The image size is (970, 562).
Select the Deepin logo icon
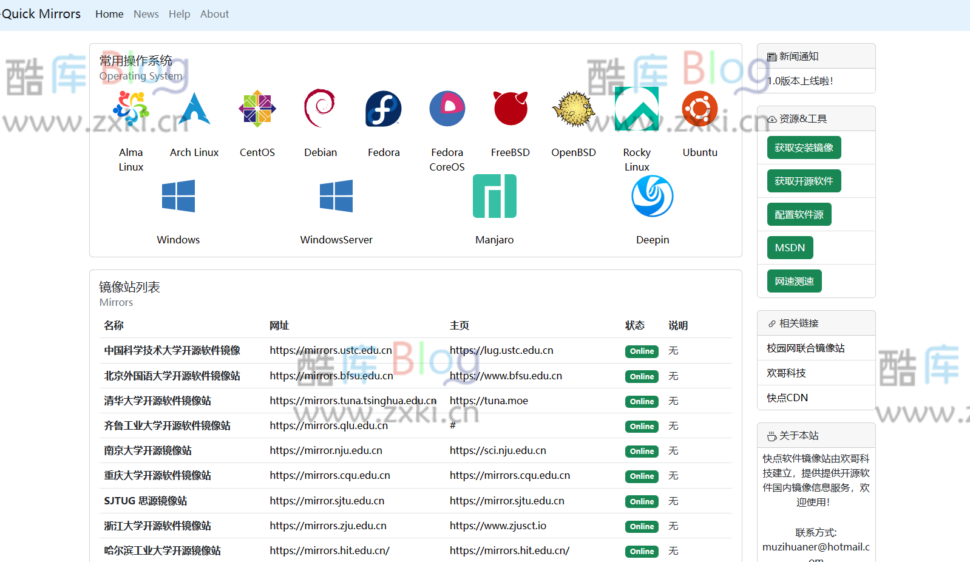(x=653, y=196)
